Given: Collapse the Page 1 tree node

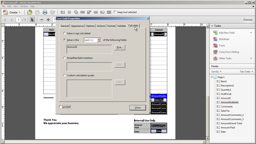Looking at the screenshot, I should click(211, 77).
